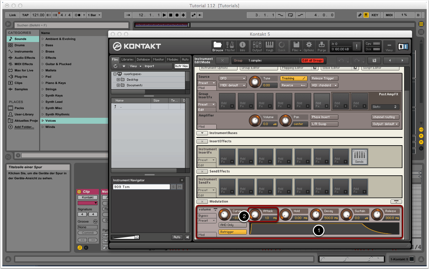Click the Master metronome icon in Kontakt
Viewport: 429px width, 269px height.
(230, 46)
